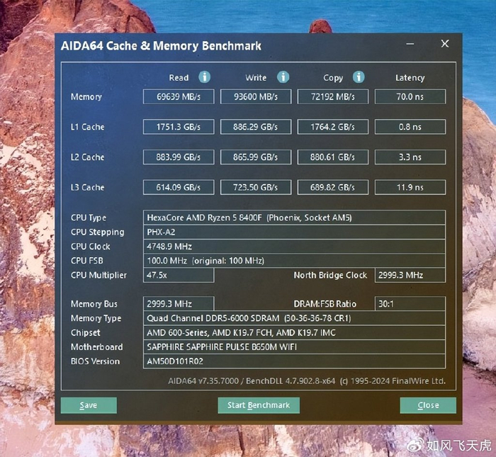The width and height of the screenshot is (496, 457).
Task: Click Memory Type Quad Channel DDR5-6000 field
Action: 294,318
